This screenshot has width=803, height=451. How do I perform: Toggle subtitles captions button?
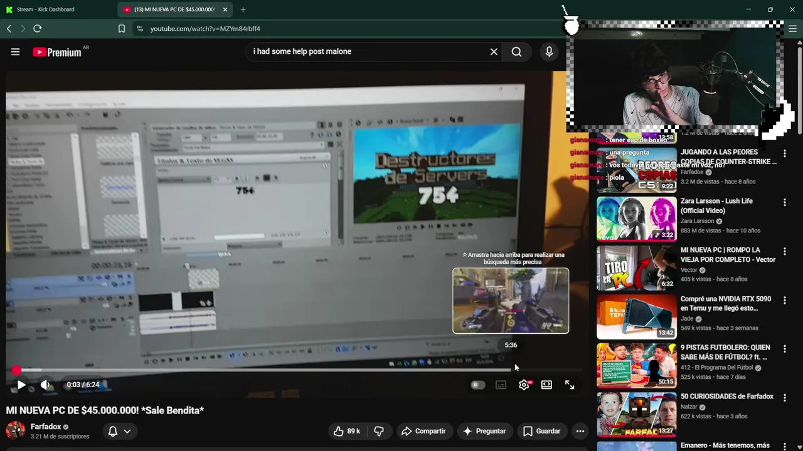pyautogui.click(x=501, y=385)
